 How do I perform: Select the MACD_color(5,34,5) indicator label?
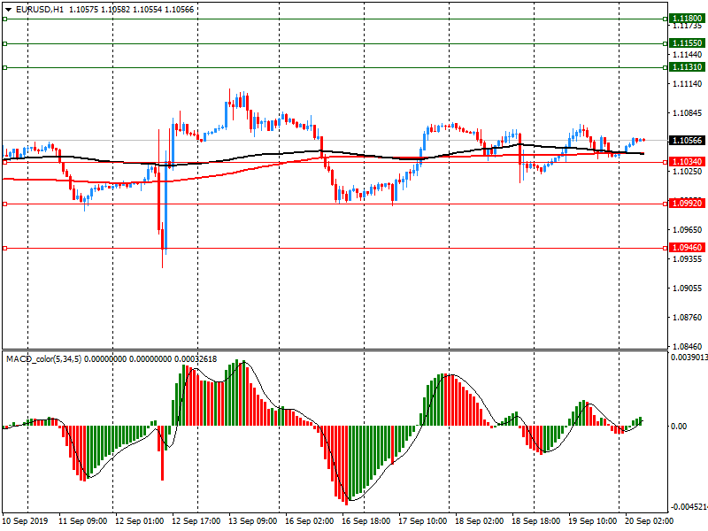(x=43, y=359)
